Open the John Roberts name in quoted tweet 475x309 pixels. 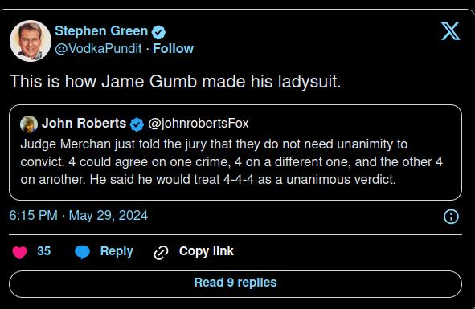[84, 123]
